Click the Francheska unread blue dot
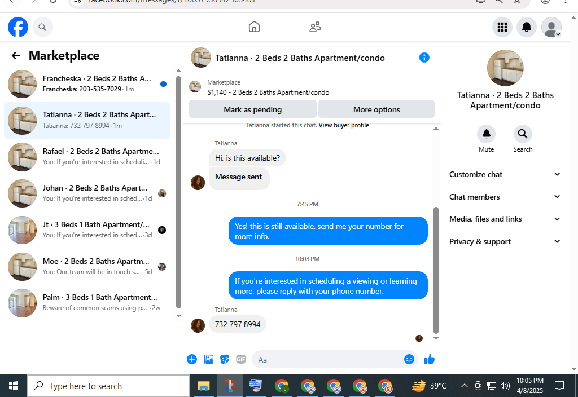The height and width of the screenshot is (397, 578). (x=163, y=84)
